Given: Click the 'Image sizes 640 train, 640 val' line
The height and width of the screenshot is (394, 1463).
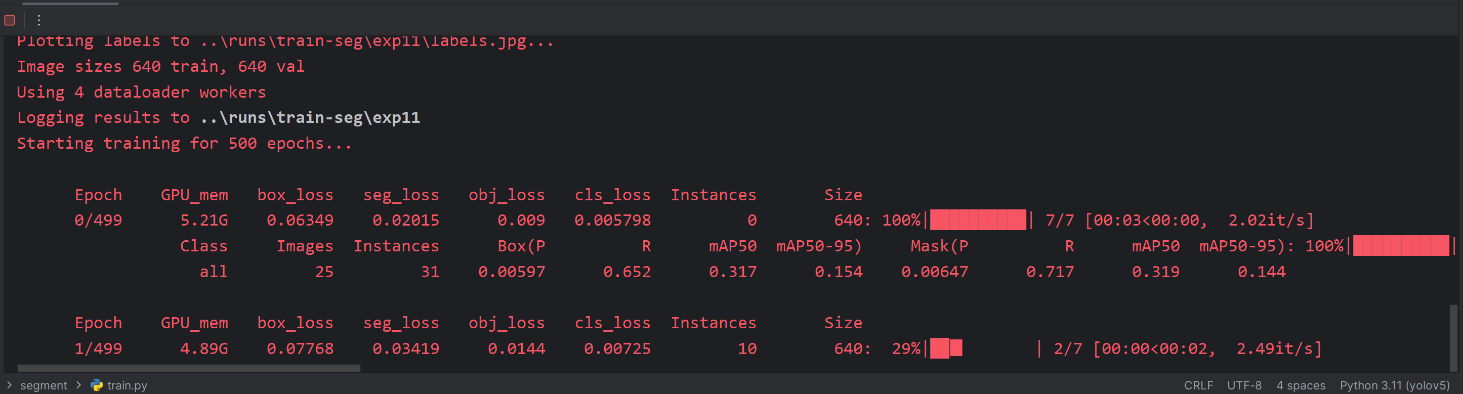Looking at the screenshot, I should click(161, 66).
